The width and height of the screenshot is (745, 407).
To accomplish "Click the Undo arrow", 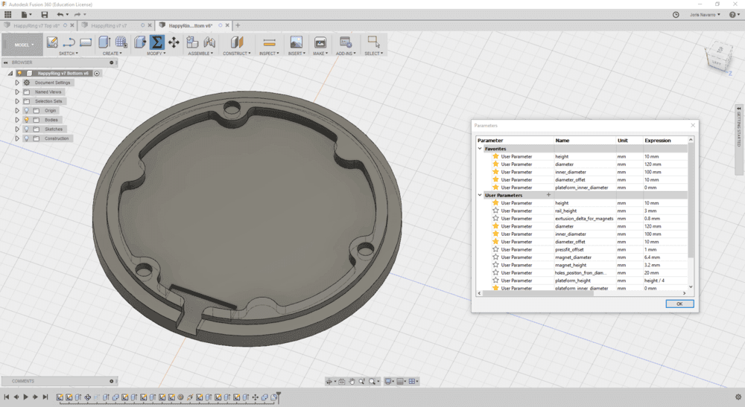I will (60, 15).
